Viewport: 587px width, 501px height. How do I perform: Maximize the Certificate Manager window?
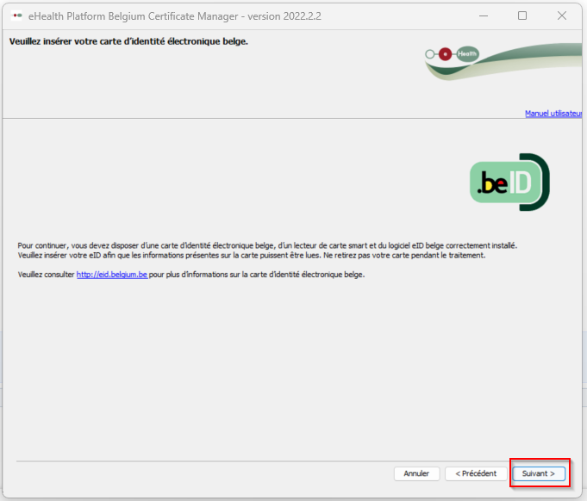(x=522, y=15)
